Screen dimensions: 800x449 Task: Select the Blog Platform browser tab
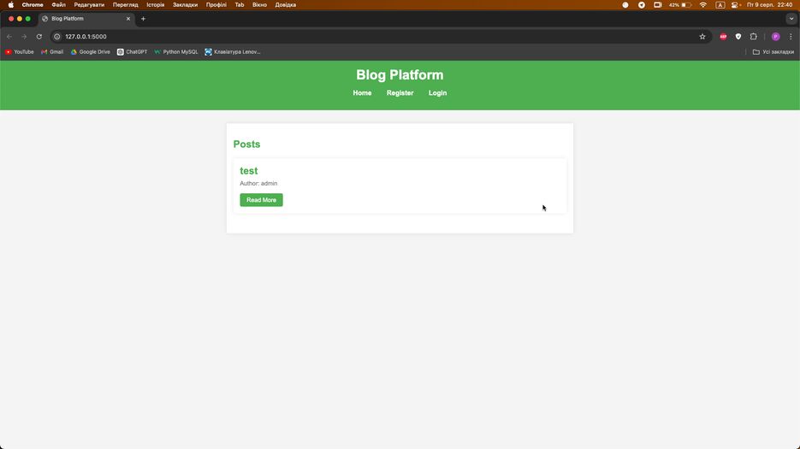pyautogui.click(x=86, y=19)
